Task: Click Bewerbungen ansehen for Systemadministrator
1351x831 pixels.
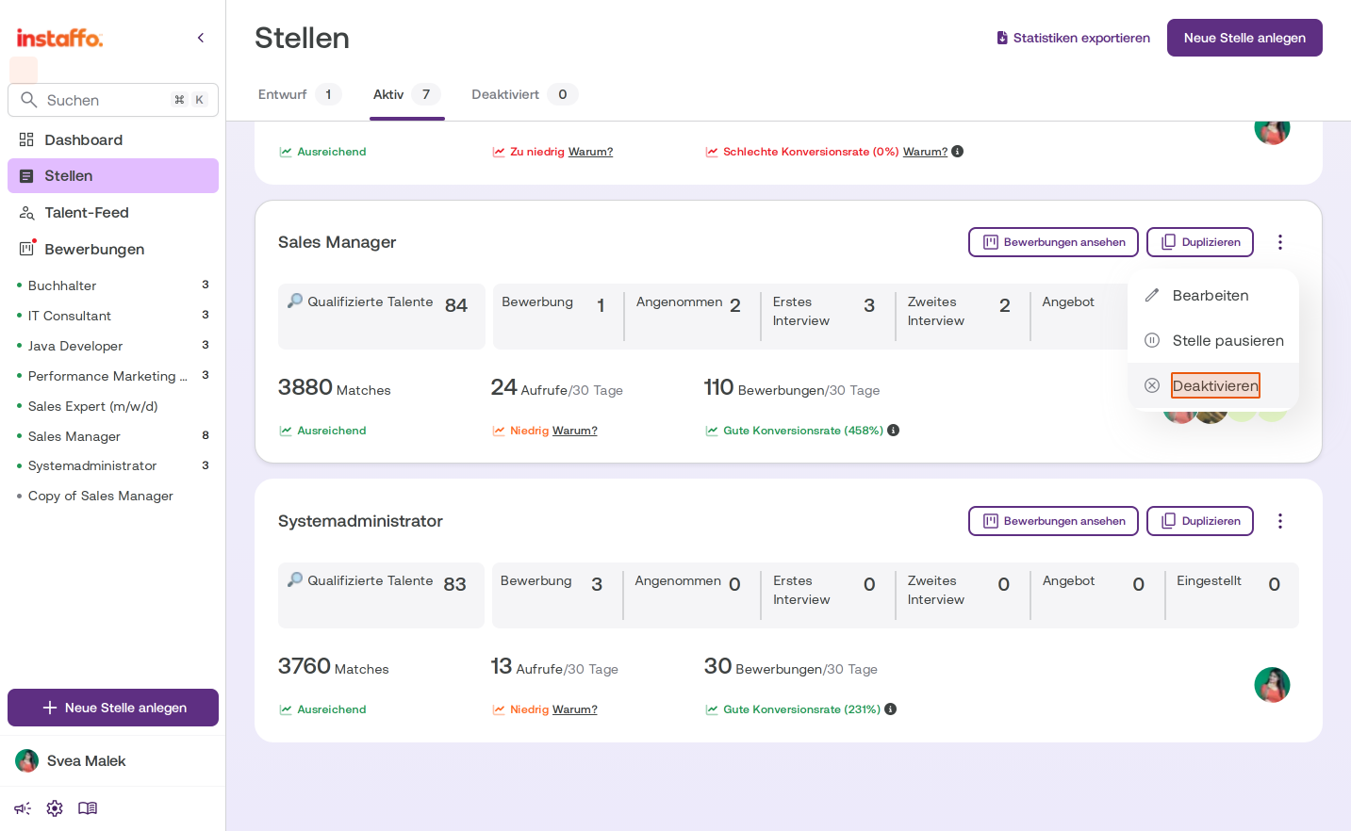Action: click(1053, 521)
